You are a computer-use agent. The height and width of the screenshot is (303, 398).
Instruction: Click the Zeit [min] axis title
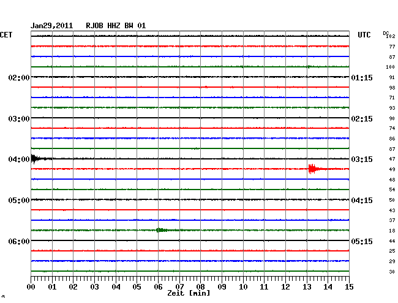click(x=189, y=293)
